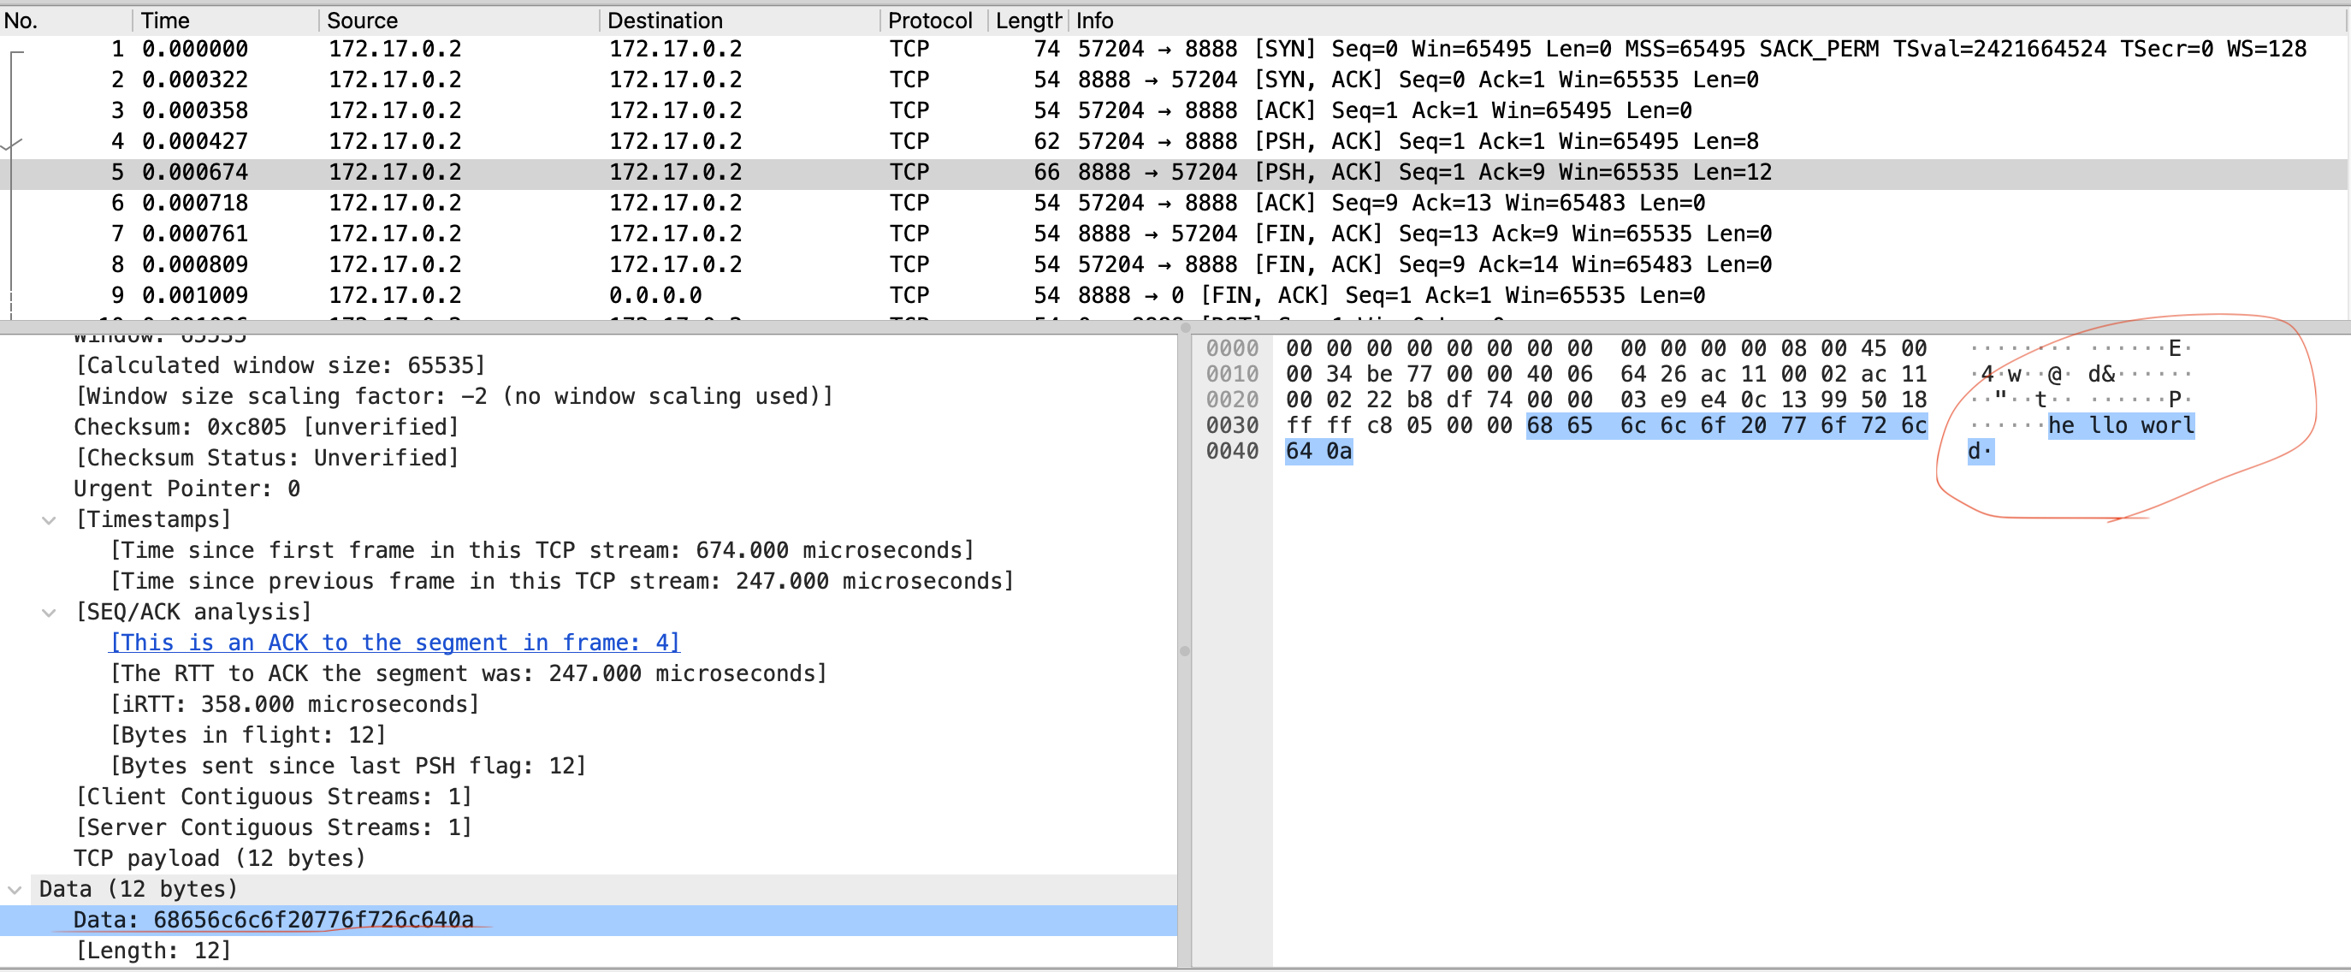The height and width of the screenshot is (972, 2351).
Task: Sort packets by Source column header
Action: (361, 20)
